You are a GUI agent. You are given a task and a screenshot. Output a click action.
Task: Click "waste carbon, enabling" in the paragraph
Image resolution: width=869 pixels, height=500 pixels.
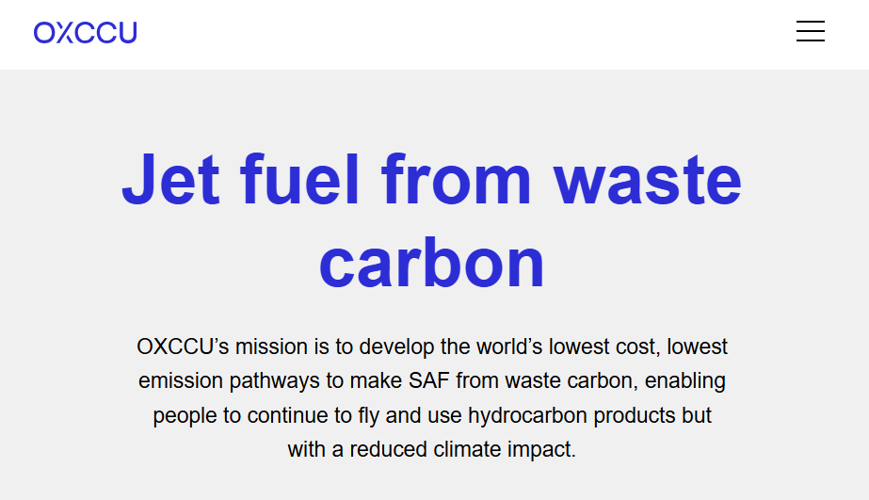pos(616,381)
